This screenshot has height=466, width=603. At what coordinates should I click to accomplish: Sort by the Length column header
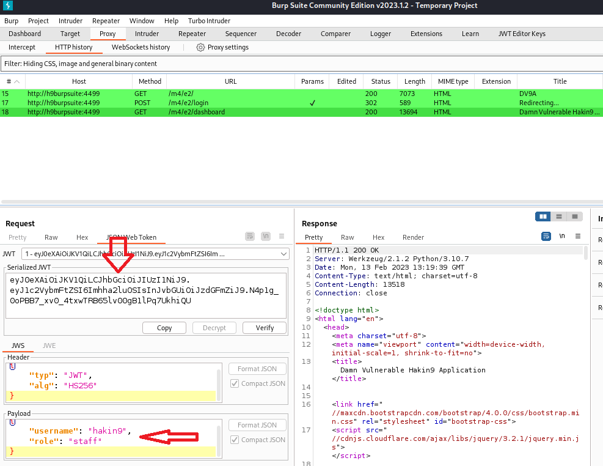[x=415, y=81]
